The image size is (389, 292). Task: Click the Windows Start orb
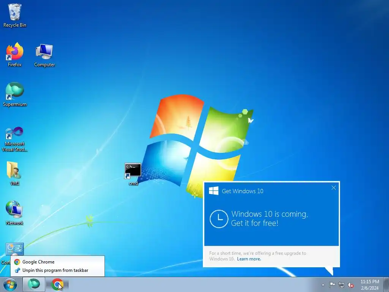[10, 284]
